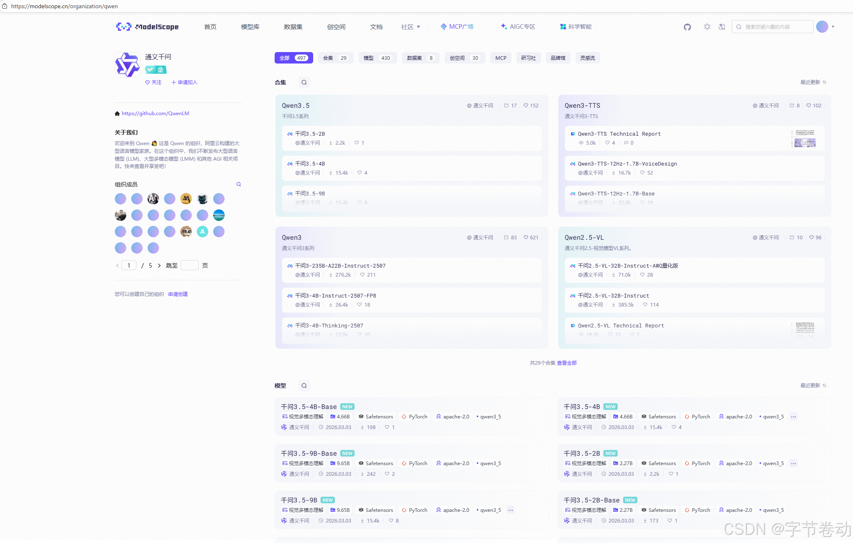853x543 pixels.
Task: Open the GitHub icon in header
Action: tap(687, 27)
